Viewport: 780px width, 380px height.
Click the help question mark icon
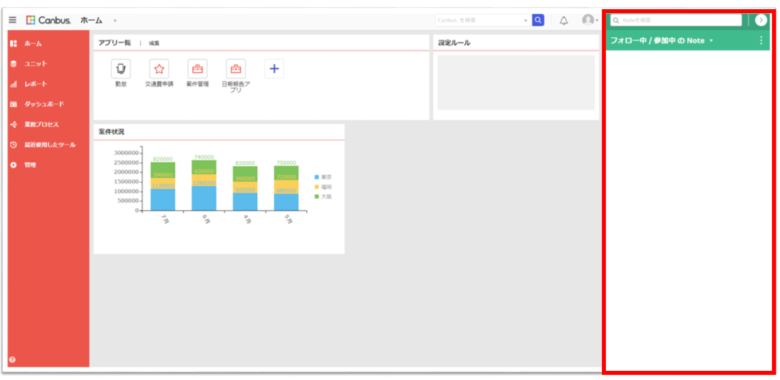pyautogui.click(x=13, y=360)
